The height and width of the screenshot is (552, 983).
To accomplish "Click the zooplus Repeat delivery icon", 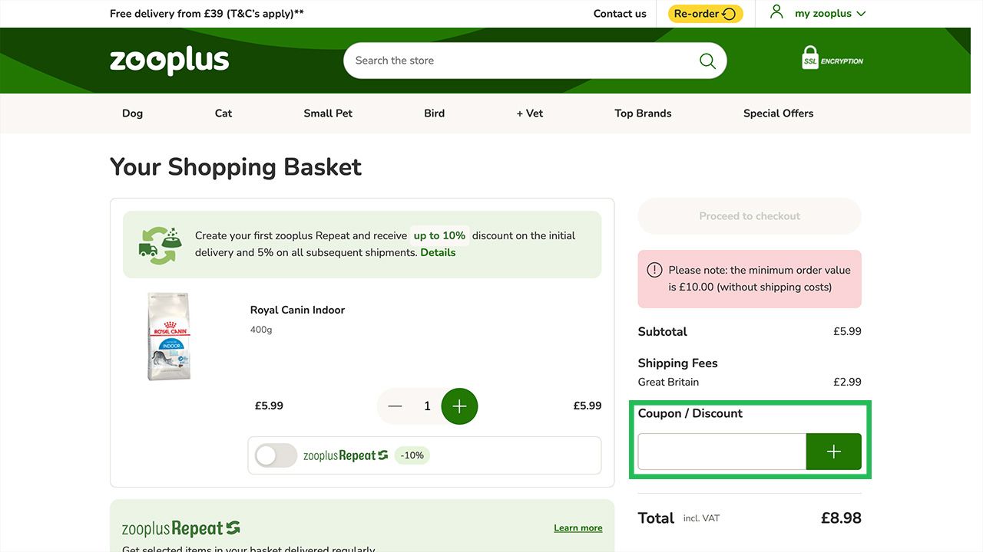I will tap(161, 245).
